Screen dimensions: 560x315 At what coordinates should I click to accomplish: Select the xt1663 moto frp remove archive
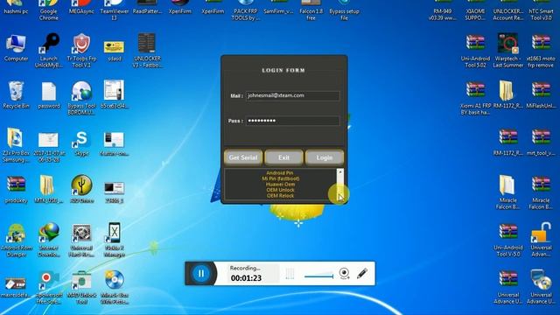(x=541, y=51)
